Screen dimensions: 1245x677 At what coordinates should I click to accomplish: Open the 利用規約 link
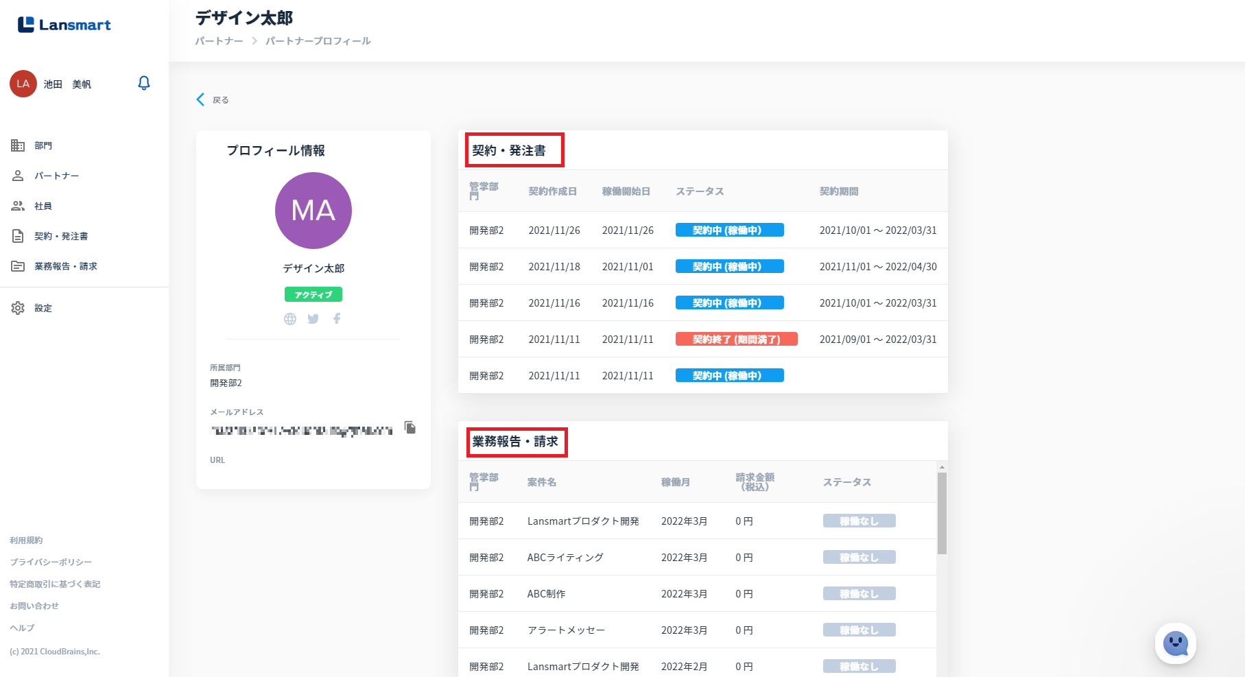[26, 541]
